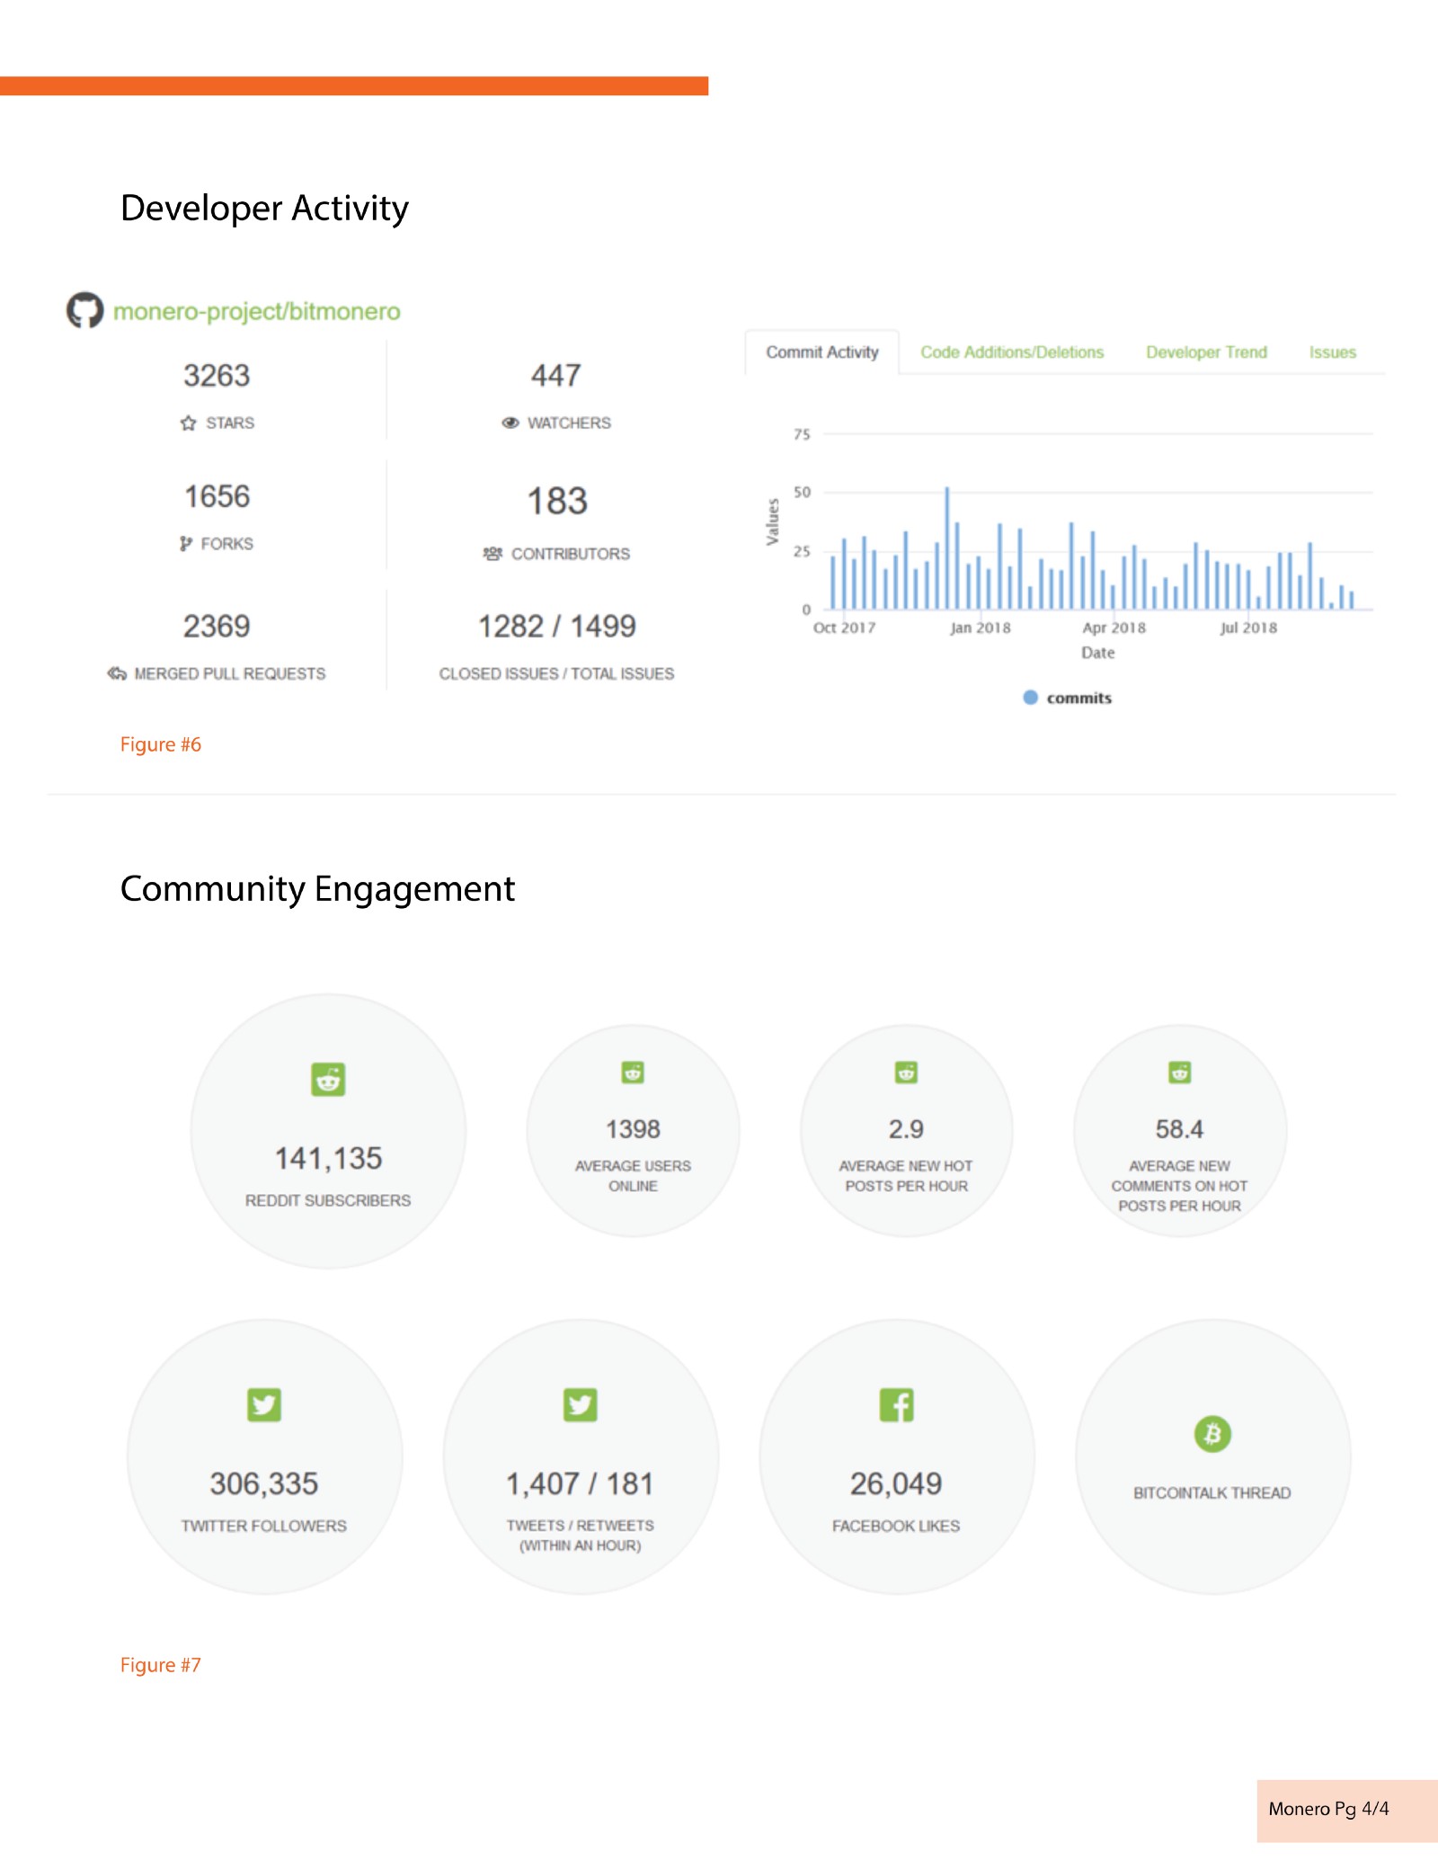The width and height of the screenshot is (1438, 1861).
Task: Click the Jul 2018 axis label
Action: [1248, 628]
